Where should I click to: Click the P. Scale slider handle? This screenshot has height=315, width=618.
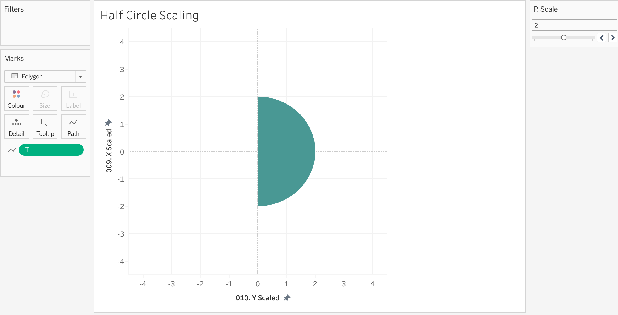pos(564,37)
